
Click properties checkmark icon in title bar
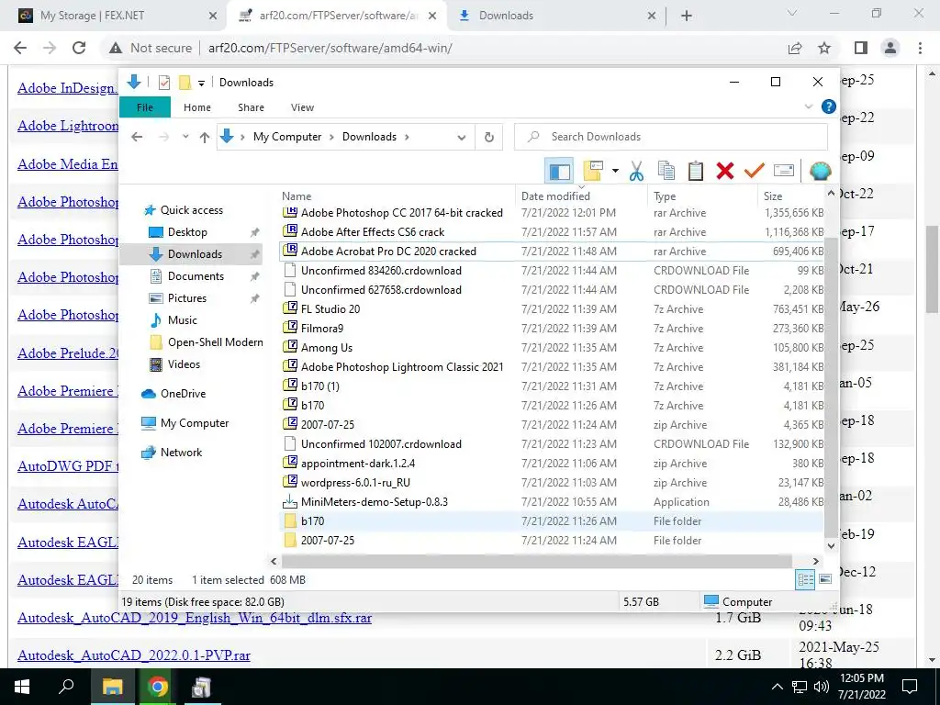click(163, 83)
